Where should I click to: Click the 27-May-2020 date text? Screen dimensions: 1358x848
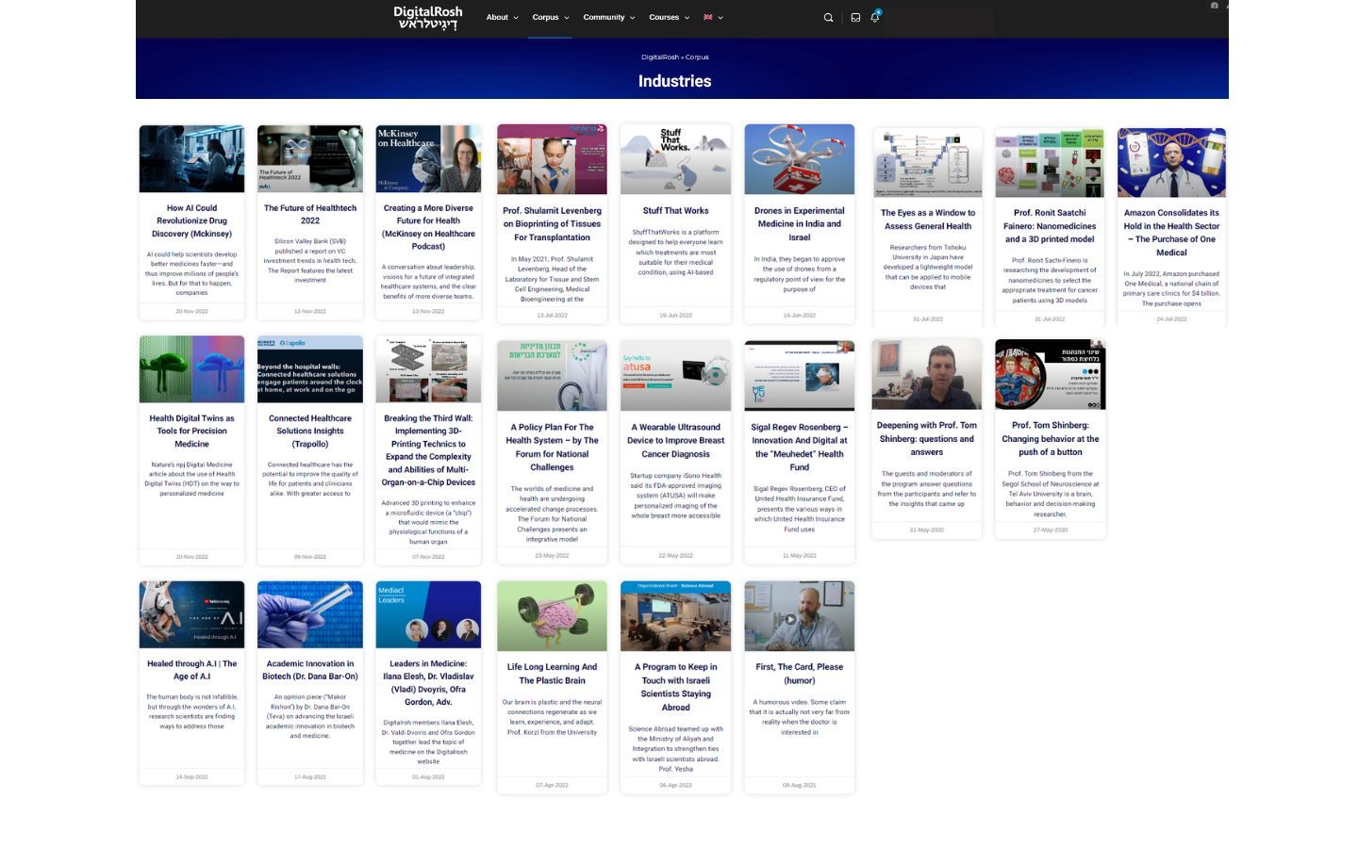pyautogui.click(x=1050, y=530)
